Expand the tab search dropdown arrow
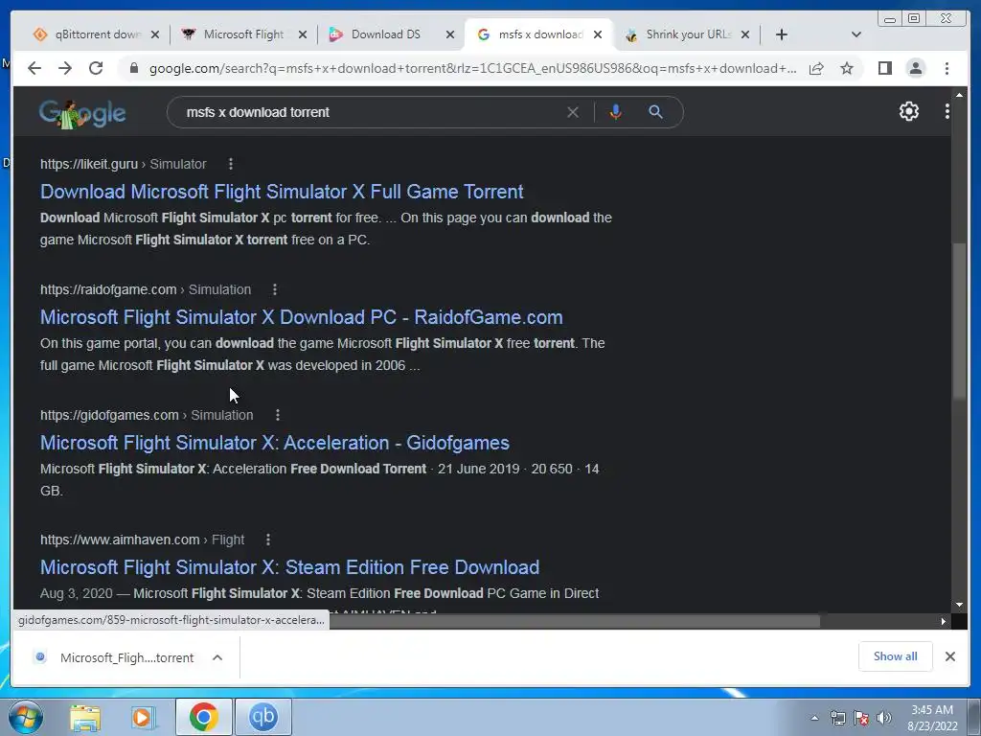Screen dimensions: 981x736 click(x=856, y=34)
